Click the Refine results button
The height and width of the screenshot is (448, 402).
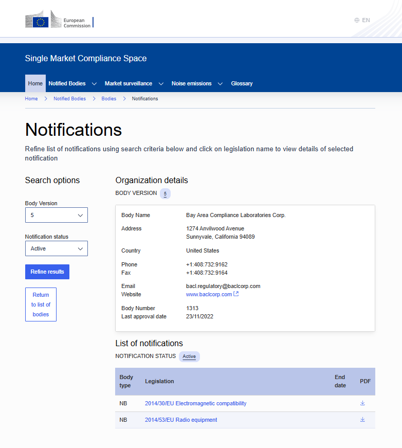(47, 272)
